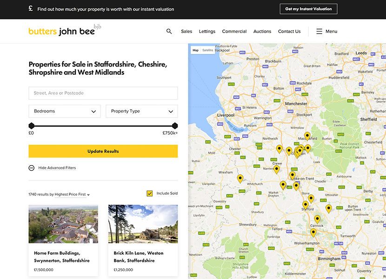This screenshot has width=386, height=279.
Task: Collapse filters via Hide Advanced Filters
Action: [57, 168]
